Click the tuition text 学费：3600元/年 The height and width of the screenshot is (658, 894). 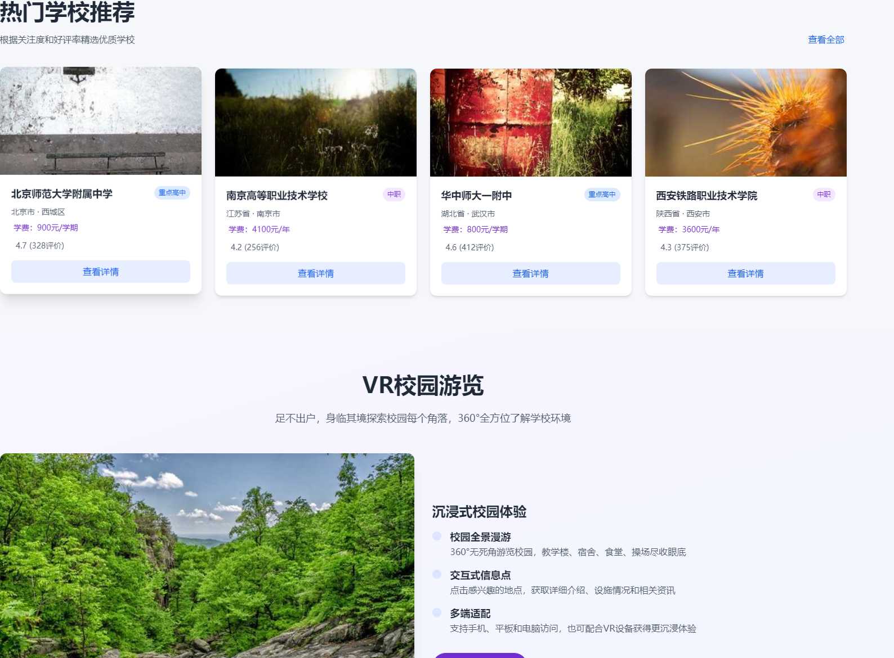pyautogui.click(x=689, y=229)
